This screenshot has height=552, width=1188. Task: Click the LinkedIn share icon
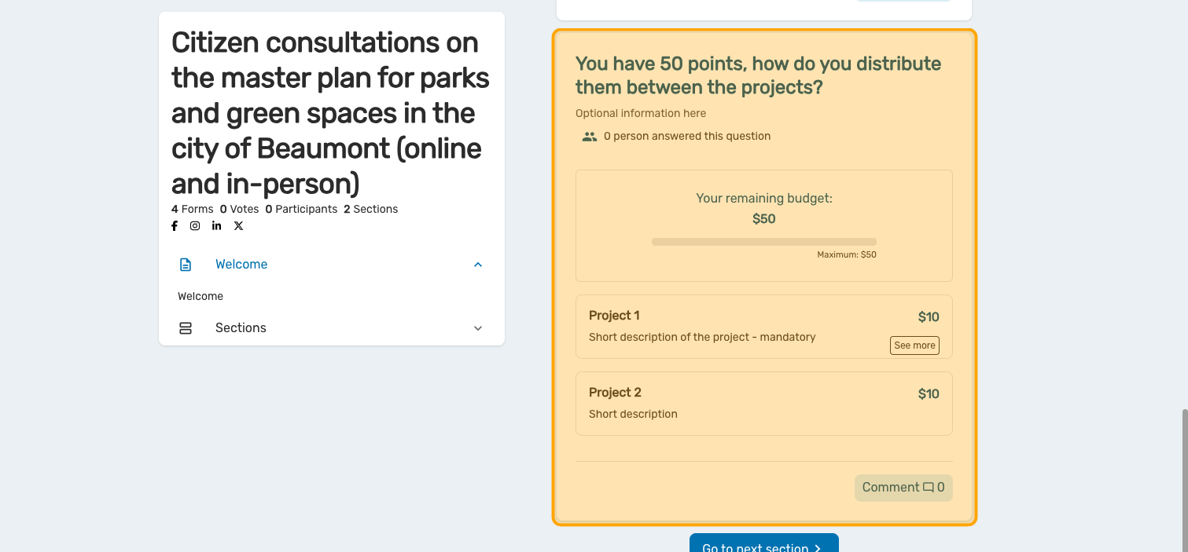click(x=216, y=226)
